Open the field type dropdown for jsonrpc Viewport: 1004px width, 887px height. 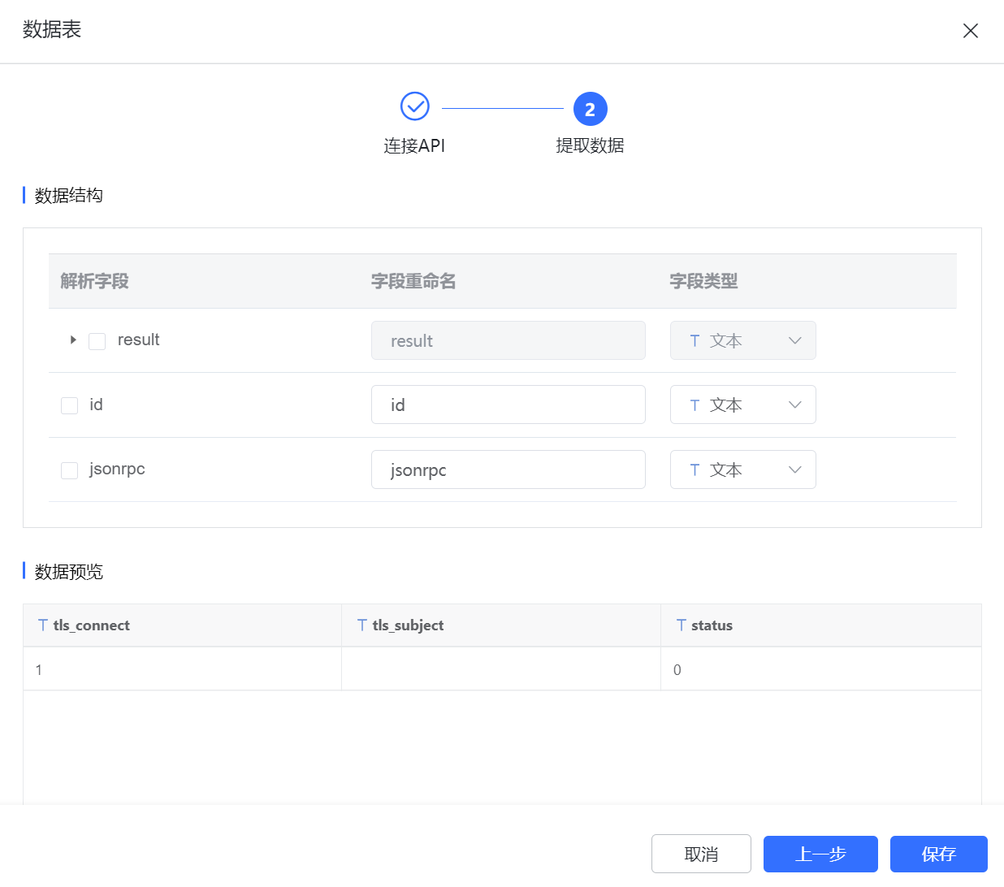794,469
